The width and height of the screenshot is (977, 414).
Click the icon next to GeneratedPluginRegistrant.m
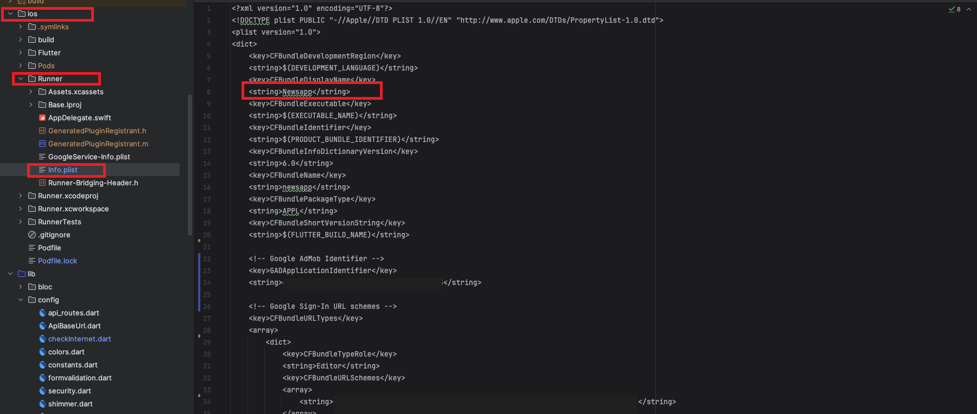[x=42, y=144]
